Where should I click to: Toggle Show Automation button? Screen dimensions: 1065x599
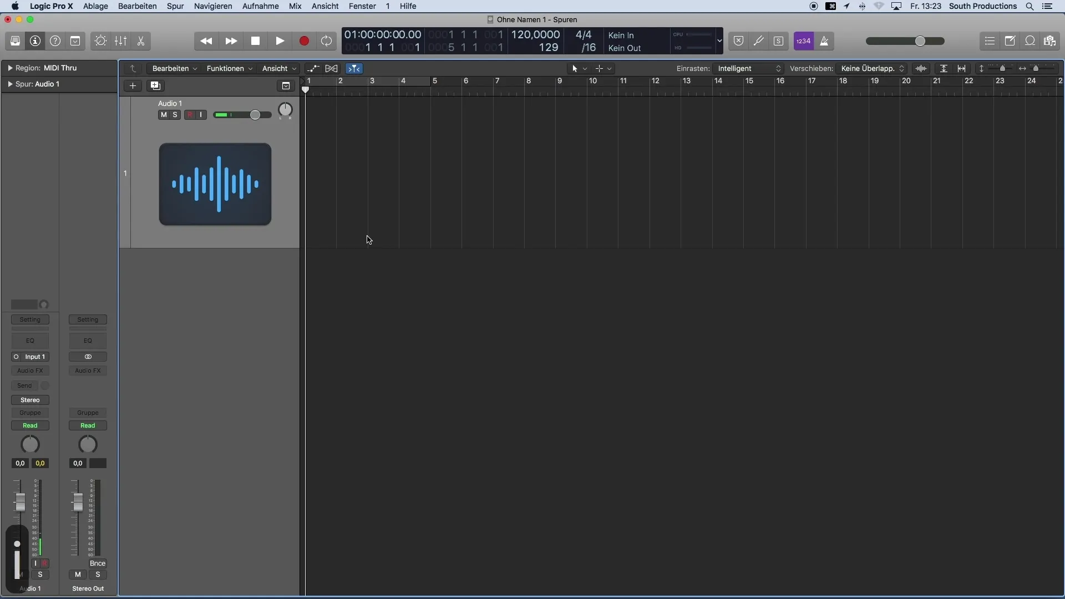pyautogui.click(x=313, y=68)
